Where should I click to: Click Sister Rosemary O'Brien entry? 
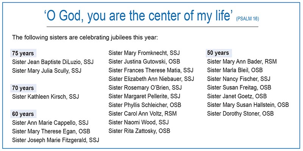[x=145, y=88]
